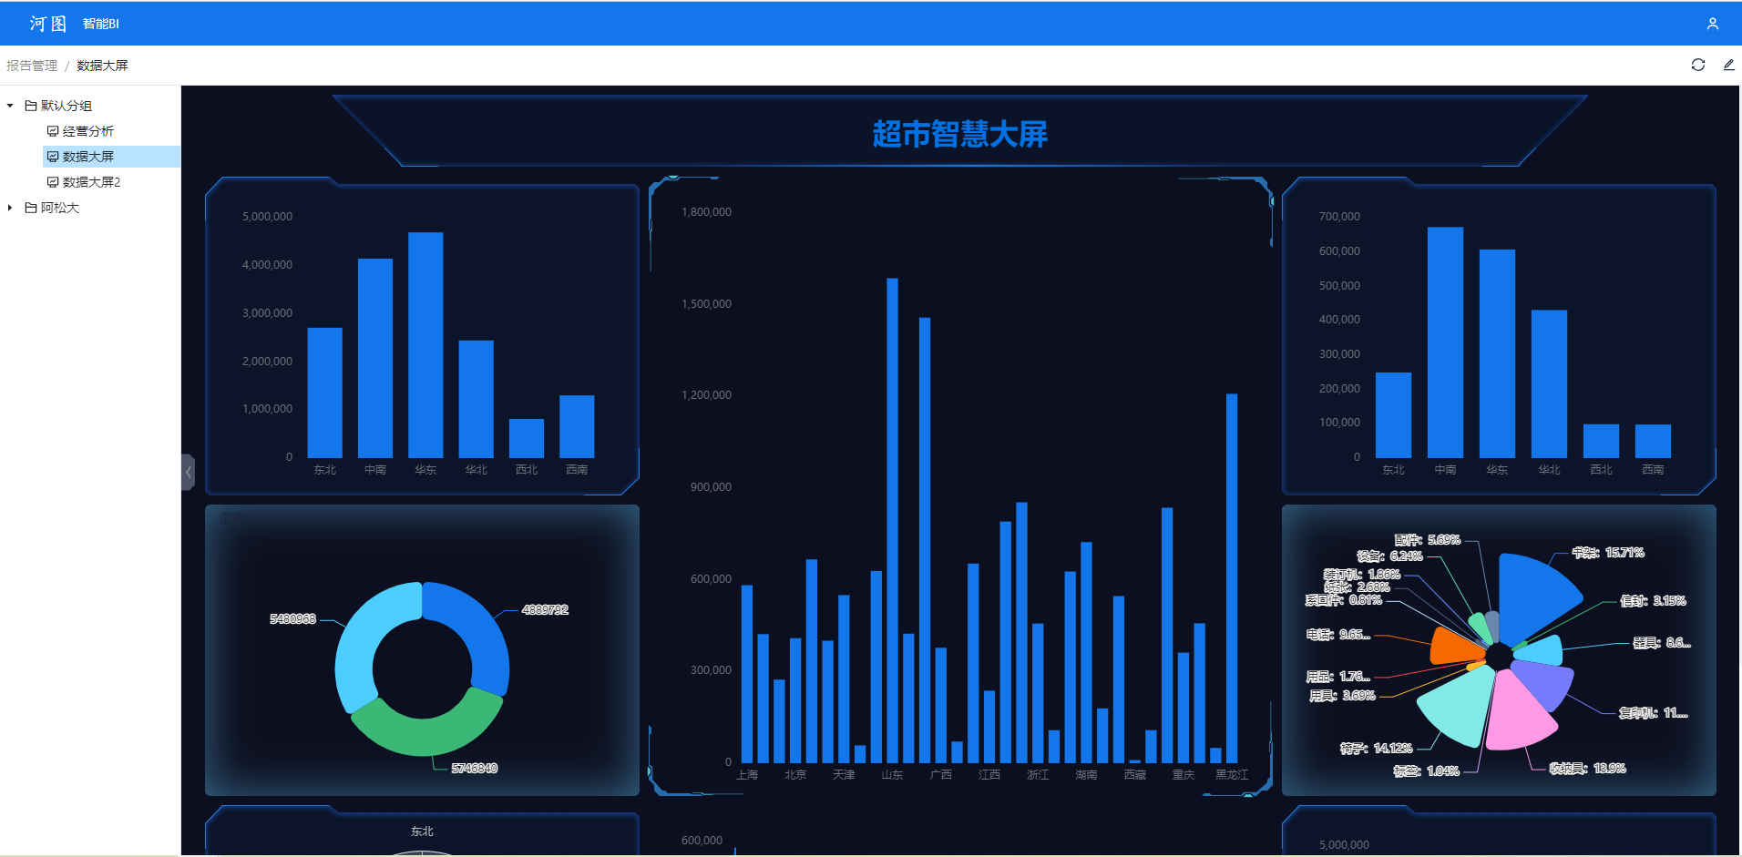Click the 河图 logo
The width and height of the screenshot is (1742, 857).
click(47, 24)
